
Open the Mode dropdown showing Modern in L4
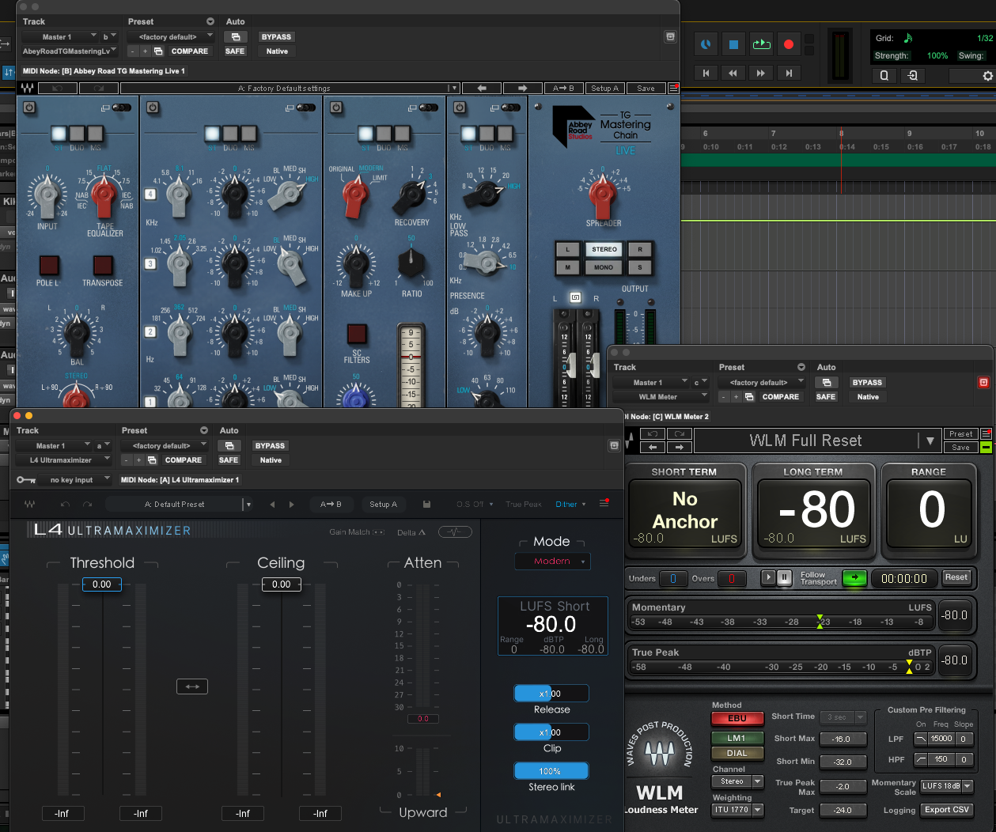click(551, 561)
